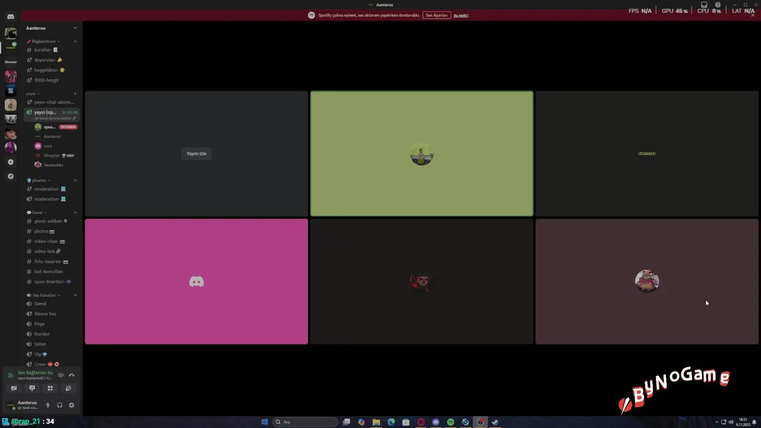Open Discord direct messages home icon
The image size is (761, 428).
pos(10,16)
